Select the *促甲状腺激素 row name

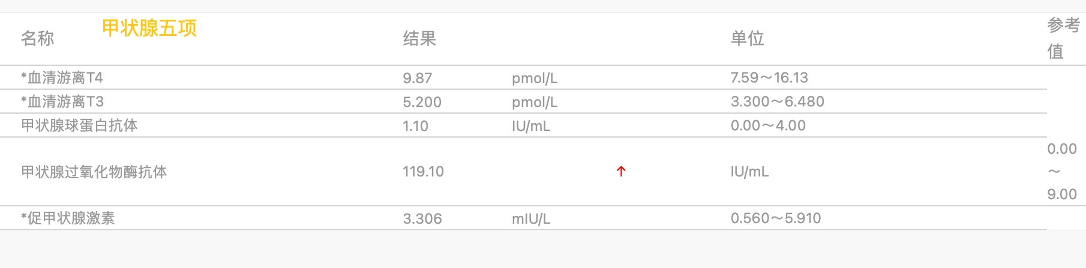68,218
